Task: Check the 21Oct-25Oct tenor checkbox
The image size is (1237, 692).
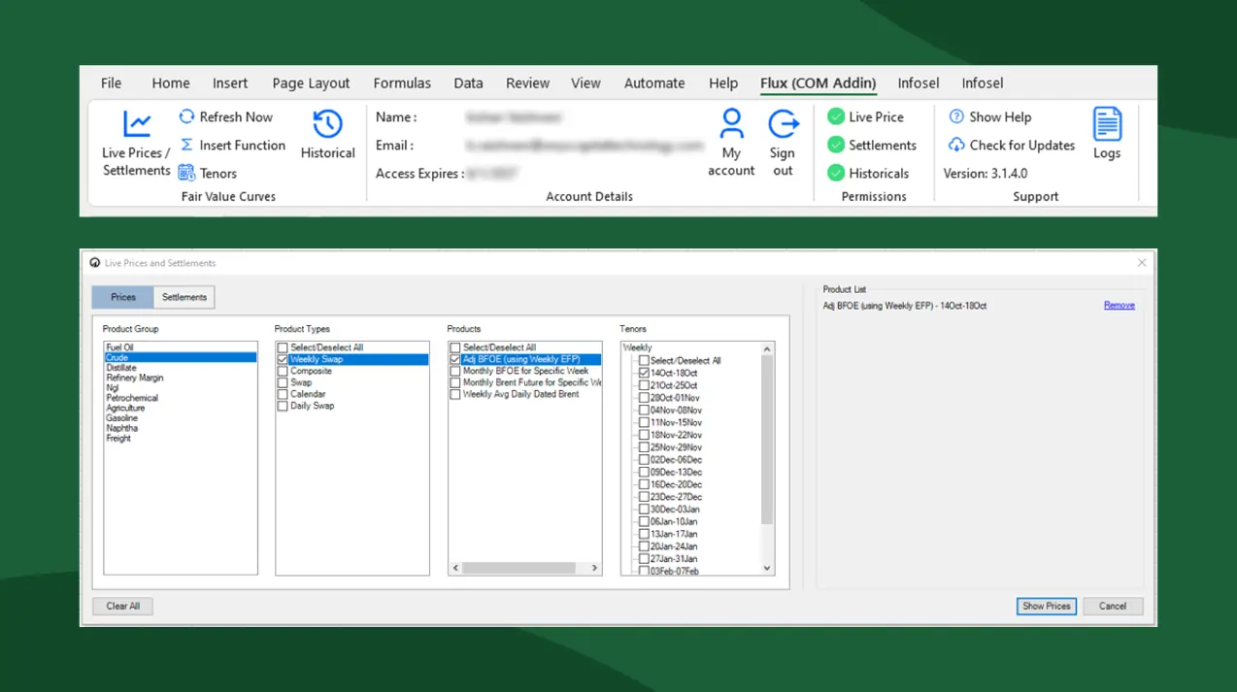Action: [x=644, y=385]
